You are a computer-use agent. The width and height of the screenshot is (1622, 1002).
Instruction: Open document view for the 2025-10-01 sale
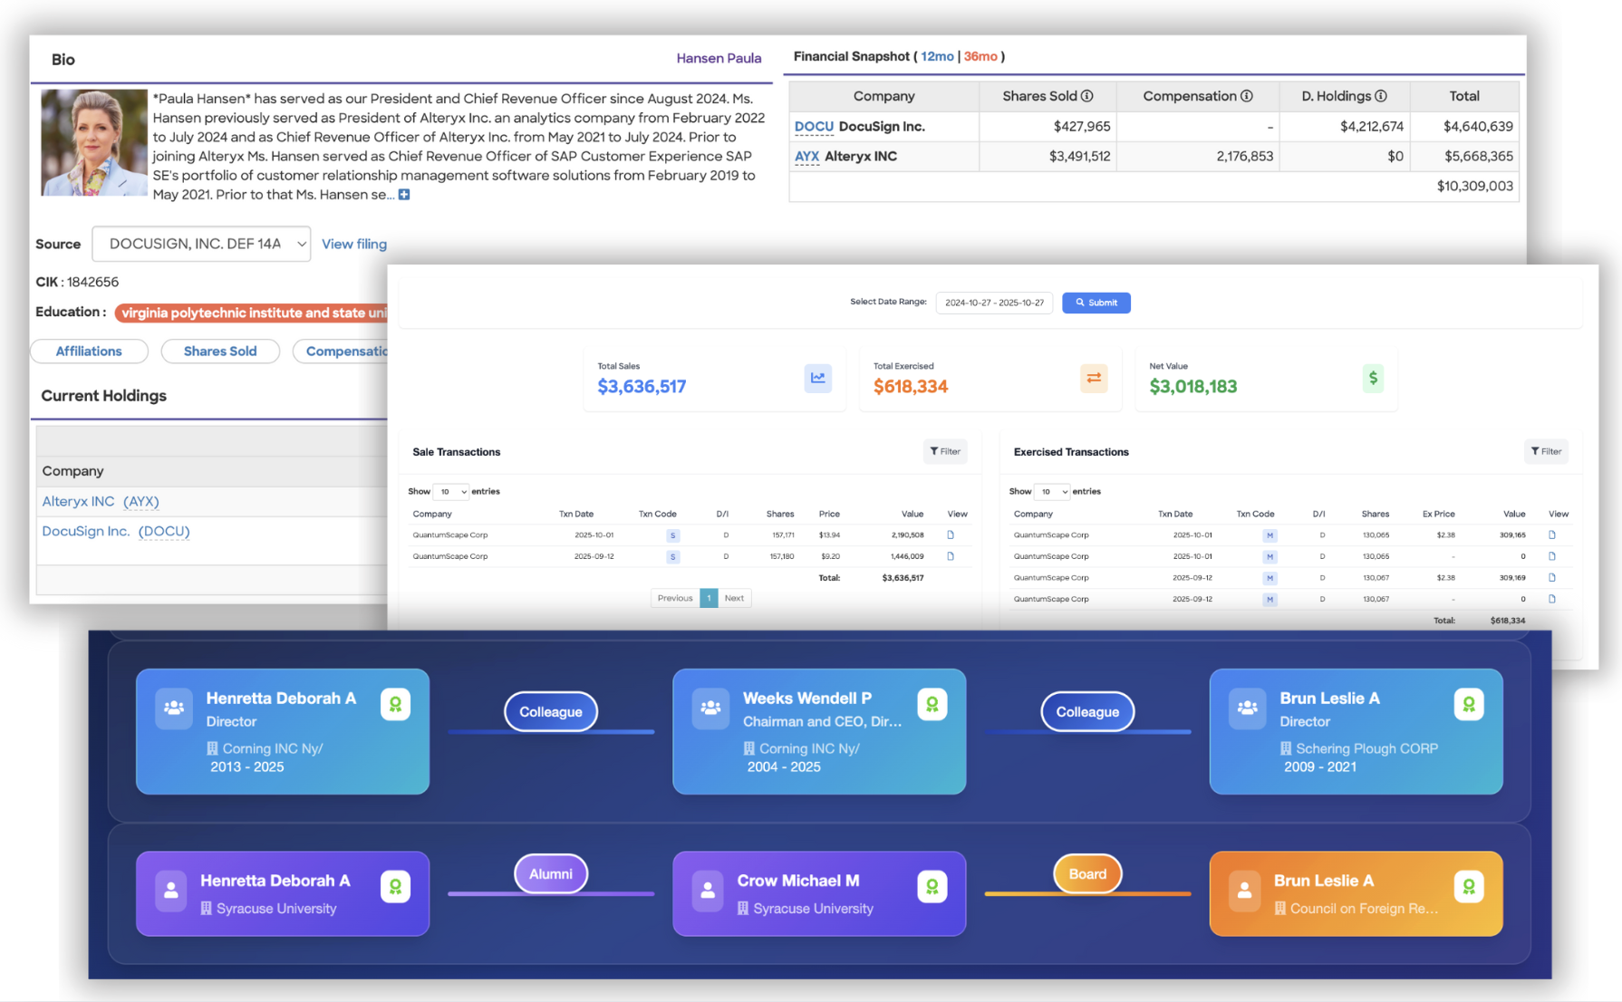[951, 535]
